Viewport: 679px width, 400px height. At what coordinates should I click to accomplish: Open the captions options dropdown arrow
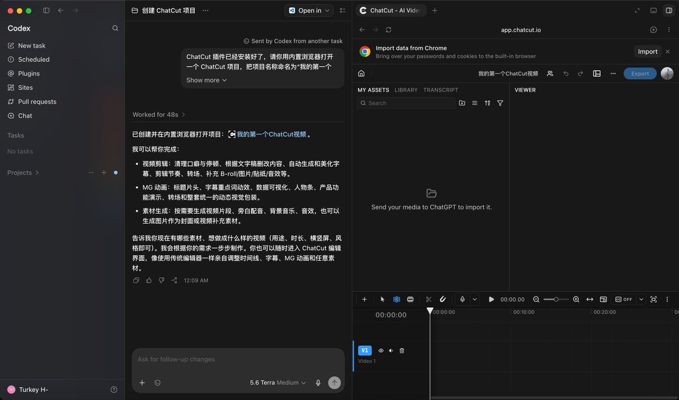pos(641,299)
